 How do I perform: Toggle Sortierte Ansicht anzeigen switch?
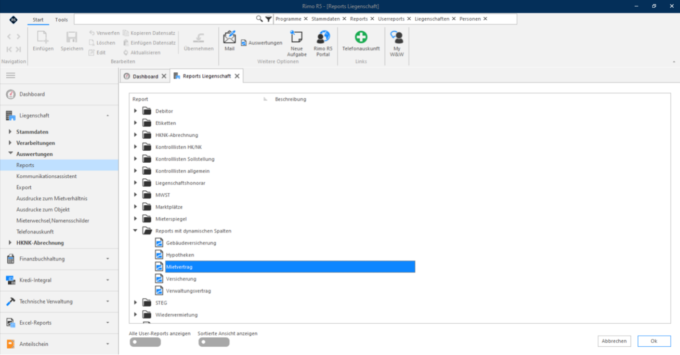[214, 342]
